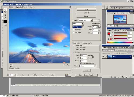Click the white background color swatch
The width and height of the screenshot is (134, 97).
111,35
